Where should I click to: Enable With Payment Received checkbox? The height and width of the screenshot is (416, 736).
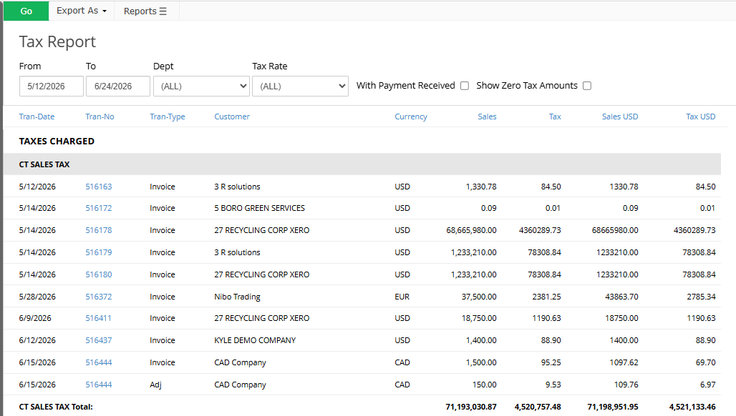465,86
